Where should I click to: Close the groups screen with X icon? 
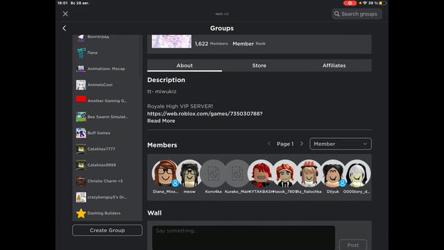(65, 14)
